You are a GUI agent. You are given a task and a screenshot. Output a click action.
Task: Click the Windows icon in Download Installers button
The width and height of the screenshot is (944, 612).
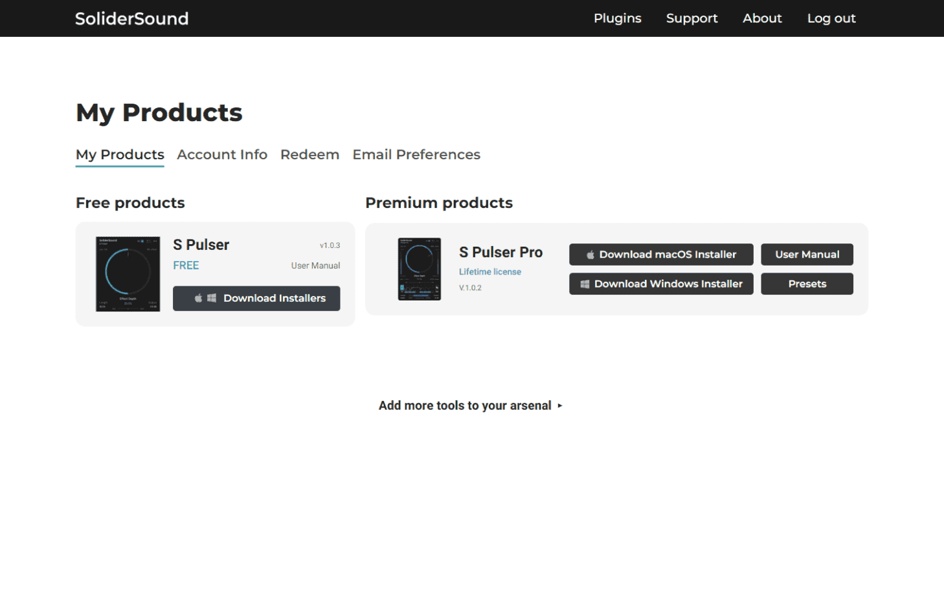[x=212, y=299]
